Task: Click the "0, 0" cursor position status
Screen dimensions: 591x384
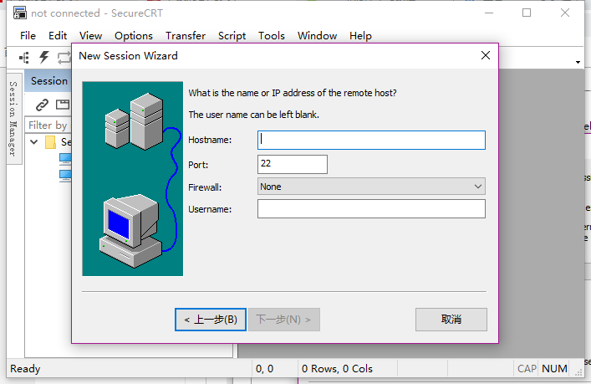Action: 265,369
